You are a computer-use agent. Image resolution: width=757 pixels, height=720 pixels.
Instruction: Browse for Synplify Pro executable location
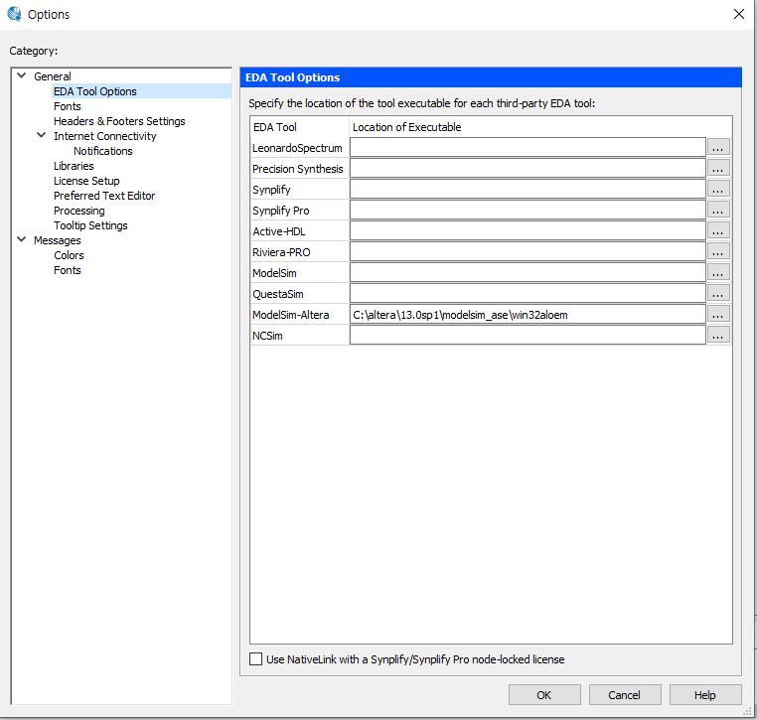[718, 210]
